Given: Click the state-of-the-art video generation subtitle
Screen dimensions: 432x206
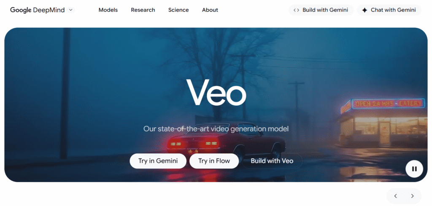Looking at the screenshot, I should 216,129.
